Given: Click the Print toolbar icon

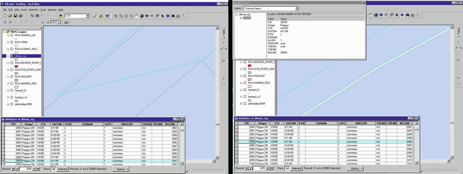Looking at the screenshot, I should point(20,16).
